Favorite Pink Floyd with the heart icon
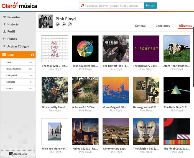194x158 pixels. pos(63,24)
